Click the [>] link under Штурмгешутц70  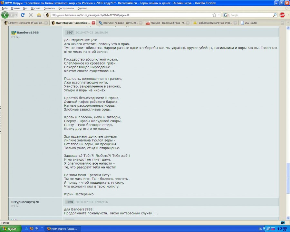(13, 206)
